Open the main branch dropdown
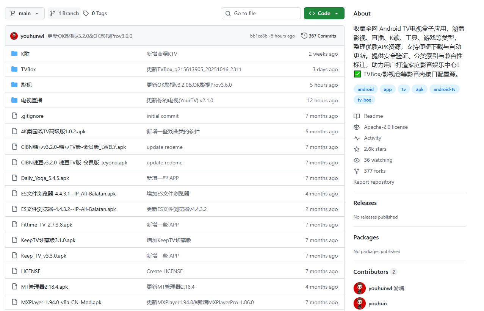 click(24, 13)
